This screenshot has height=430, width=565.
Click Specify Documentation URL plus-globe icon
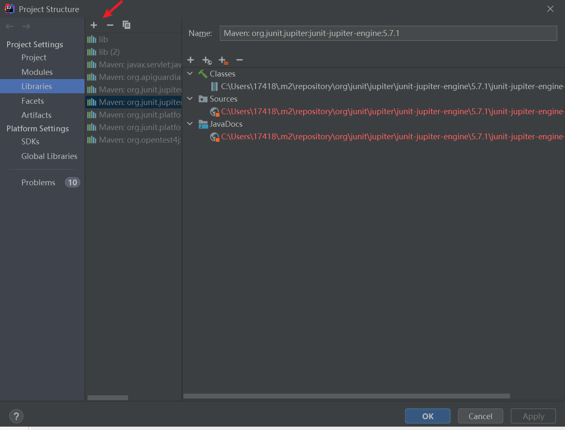pyautogui.click(x=207, y=60)
